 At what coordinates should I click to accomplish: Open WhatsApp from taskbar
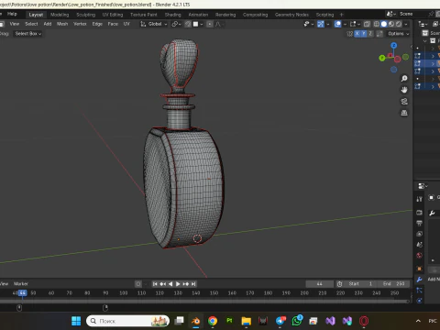[x=296, y=321]
